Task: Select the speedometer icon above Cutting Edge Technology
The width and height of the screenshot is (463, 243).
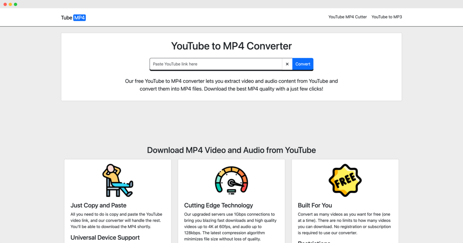Action: point(231,180)
